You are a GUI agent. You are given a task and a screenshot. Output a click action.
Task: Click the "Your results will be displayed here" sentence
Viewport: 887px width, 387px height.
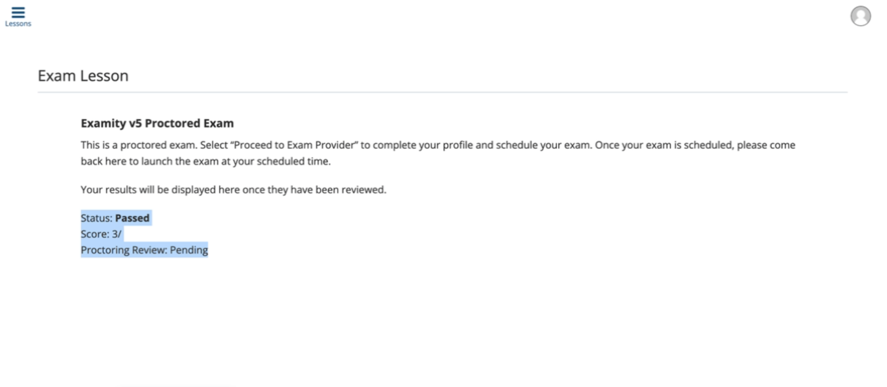[x=233, y=190]
